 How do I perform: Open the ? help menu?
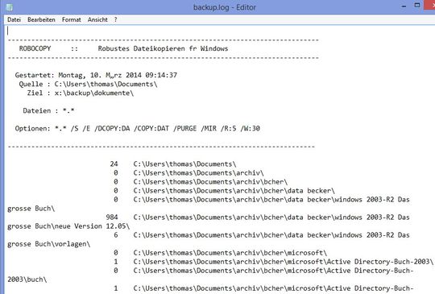coord(115,19)
